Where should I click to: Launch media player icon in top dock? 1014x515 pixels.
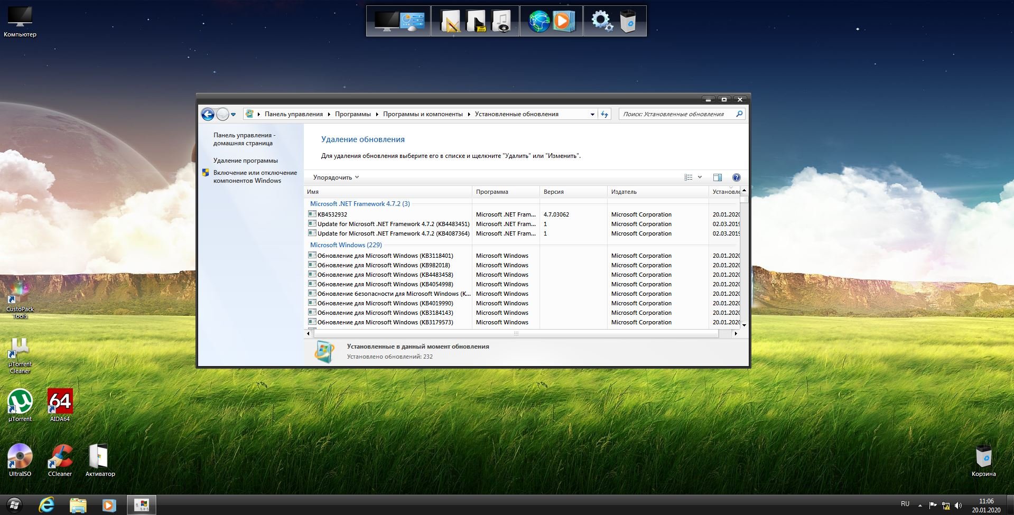click(563, 21)
